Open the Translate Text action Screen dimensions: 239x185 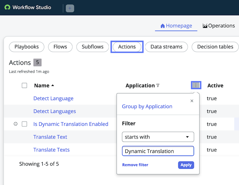tap(50, 137)
